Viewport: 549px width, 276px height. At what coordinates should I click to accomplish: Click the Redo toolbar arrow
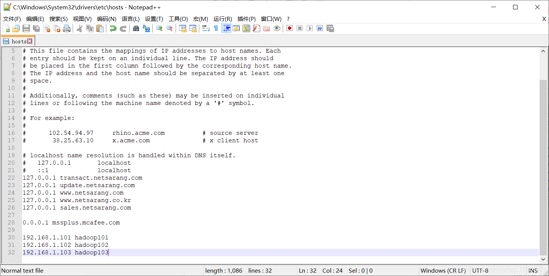123,28
